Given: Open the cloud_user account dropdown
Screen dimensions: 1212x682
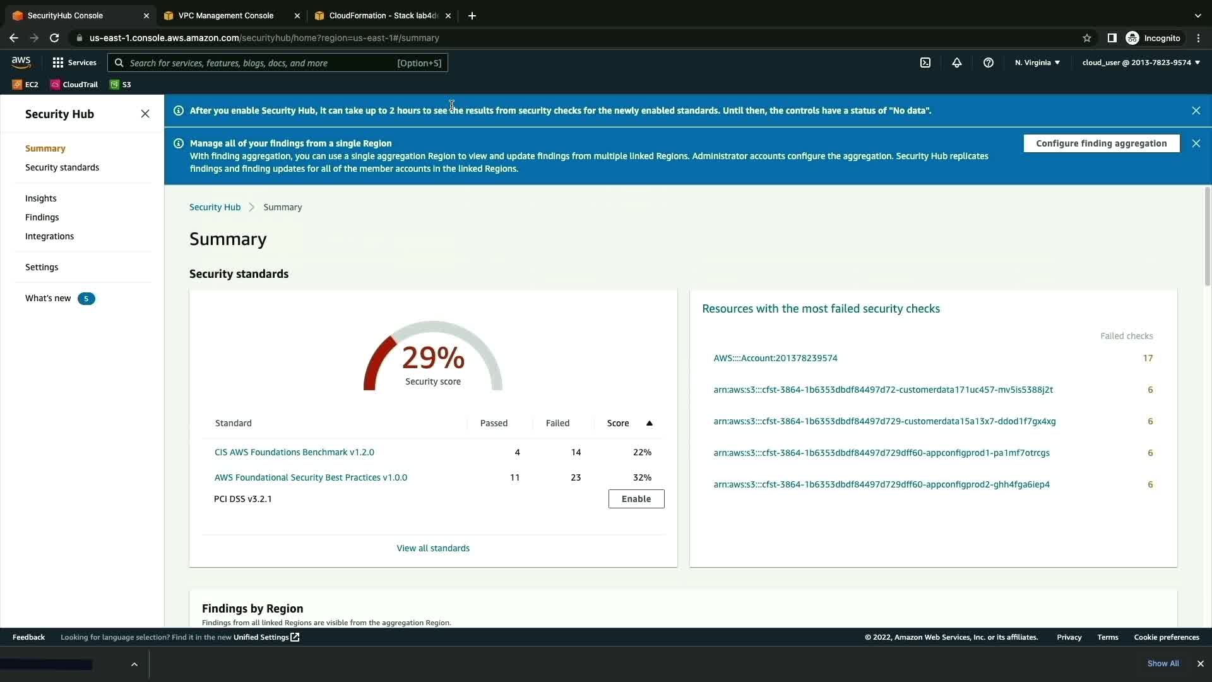Looking at the screenshot, I should [x=1141, y=63].
